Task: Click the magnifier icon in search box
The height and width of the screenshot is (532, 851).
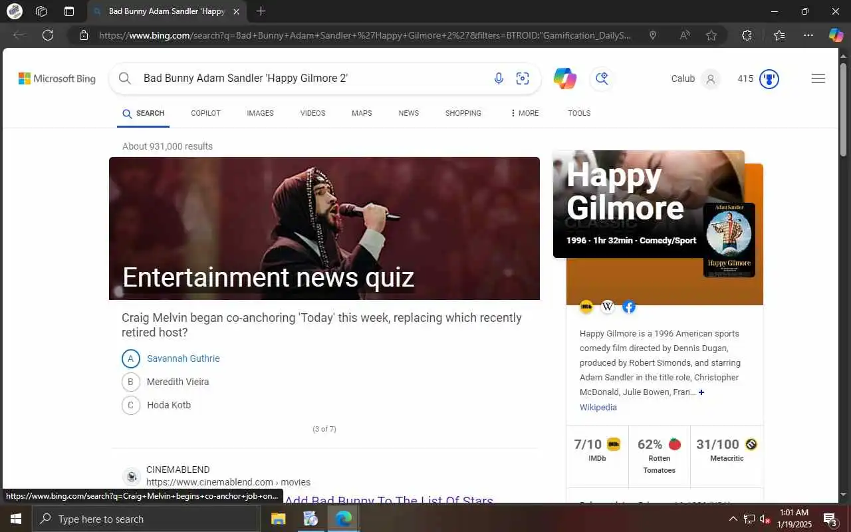Action: (x=124, y=78)
